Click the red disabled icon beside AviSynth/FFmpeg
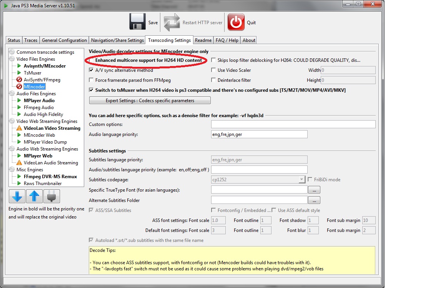The image size is (443, 288). (19, 79)
